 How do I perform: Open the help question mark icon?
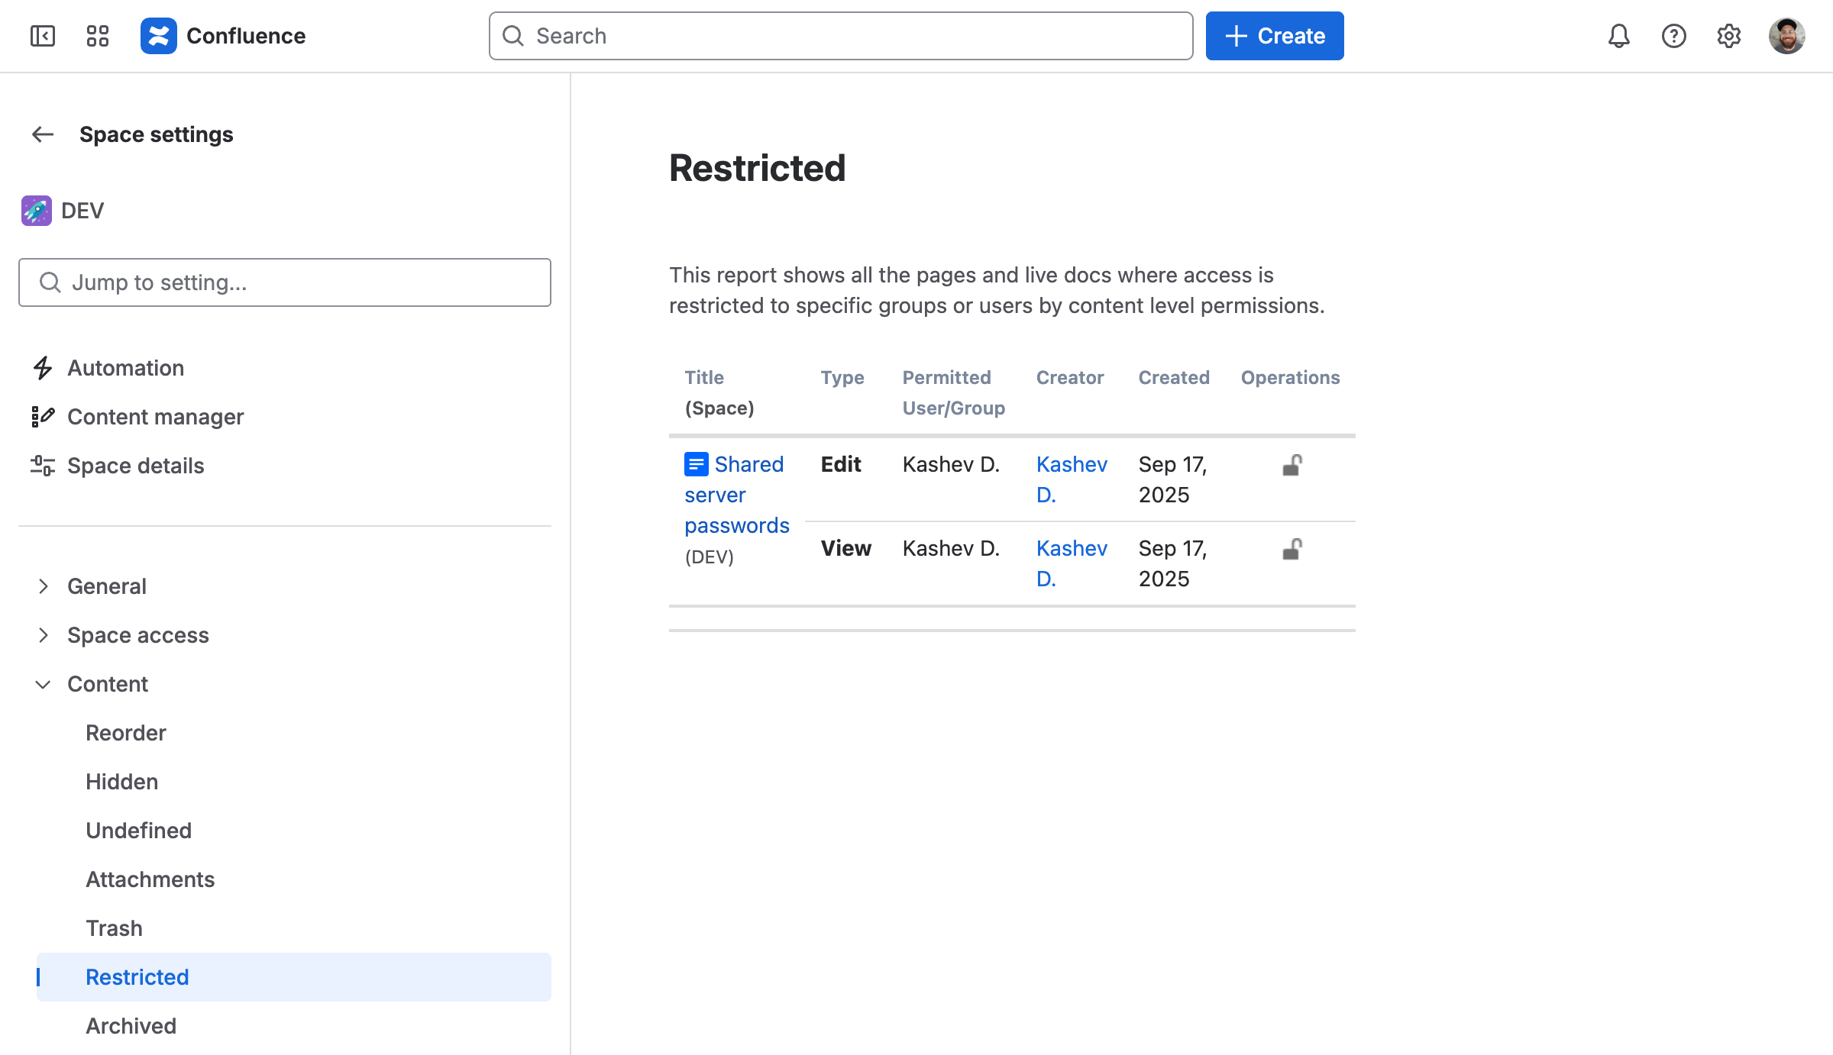point(1673,36)
